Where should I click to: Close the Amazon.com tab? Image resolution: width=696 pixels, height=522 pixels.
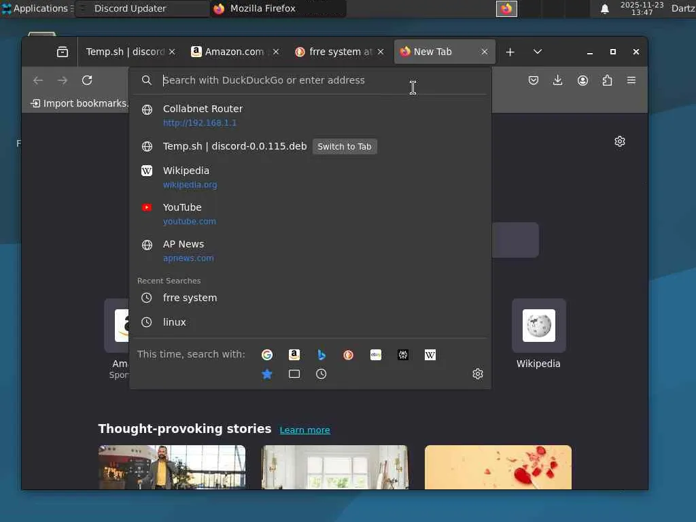click(276, 52)
